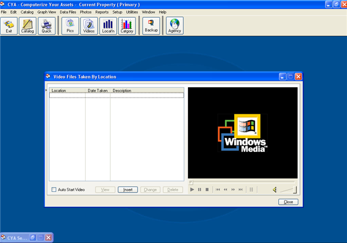Image resolution: width=347 pixels, height=243 pixels.
Task: Click the Exit toolbar icon
Action: pos(9,26)
